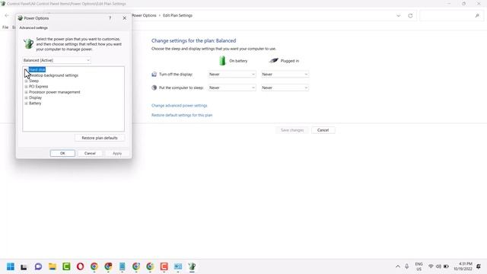Open the green Camtasia icon in the taskbar

click(66, 266)
